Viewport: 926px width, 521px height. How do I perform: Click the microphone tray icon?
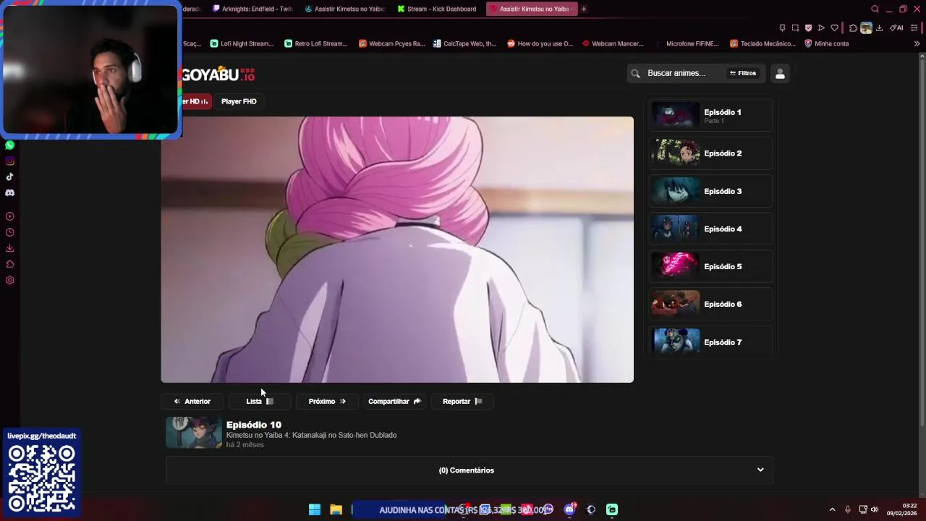[848, 509]
